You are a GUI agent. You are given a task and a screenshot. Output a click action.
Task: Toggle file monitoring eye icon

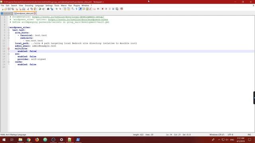point(98,9)
